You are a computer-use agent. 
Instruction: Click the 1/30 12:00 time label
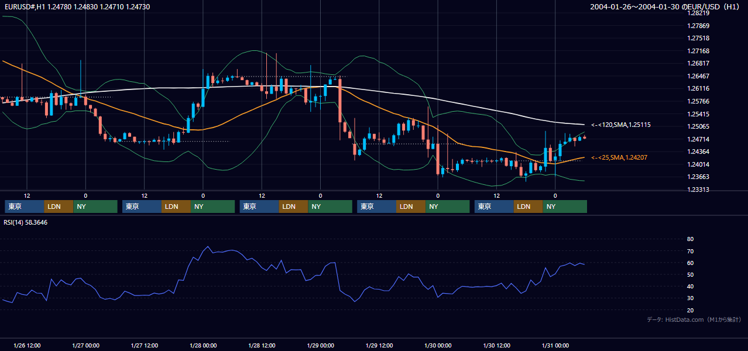497,346
